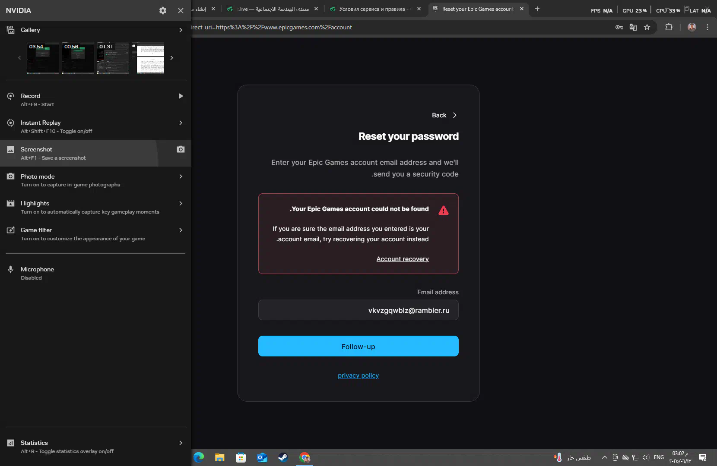Expand Photo mode options chevron
Viewport: 717px width, 466px height.
pos(181,176)
